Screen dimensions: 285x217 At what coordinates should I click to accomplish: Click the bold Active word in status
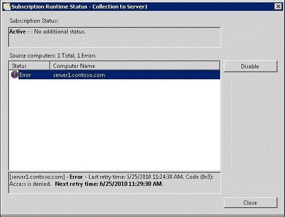17,32
